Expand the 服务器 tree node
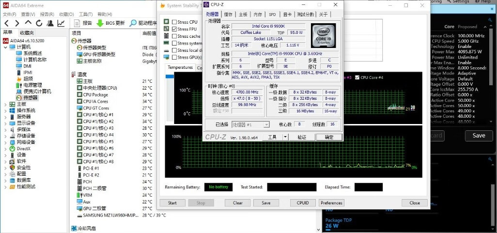Screen dimensions: 497x233 pyautogui.click(x=5, y=117)
